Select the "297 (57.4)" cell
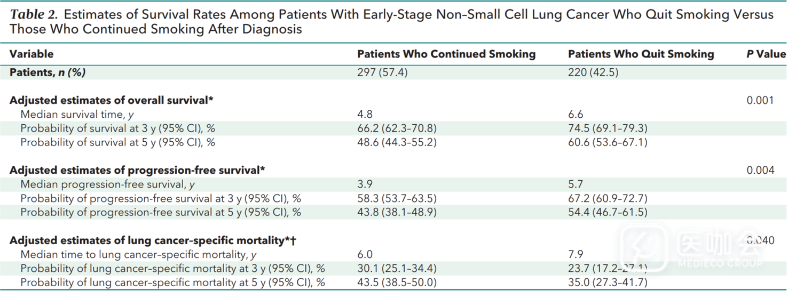Screen dimensions: 788x291 (x=382, y=72)
